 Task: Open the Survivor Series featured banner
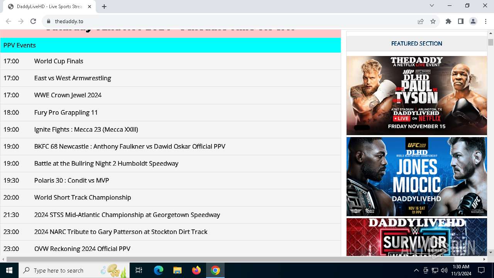click(x=417, y=237)
